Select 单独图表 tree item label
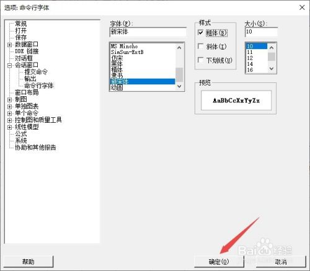Screen dimensions: 310x271 [27, 107]
